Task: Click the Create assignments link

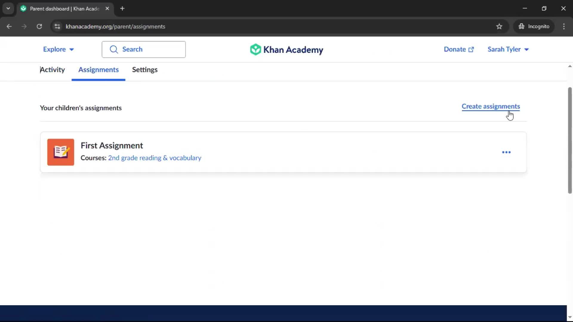Action: (491, 106)
